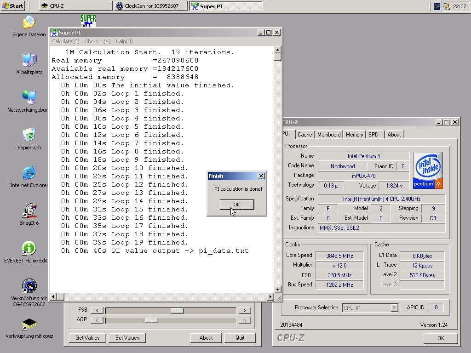Increase FSB with right arrow in ClockGen

click(245, 310)
